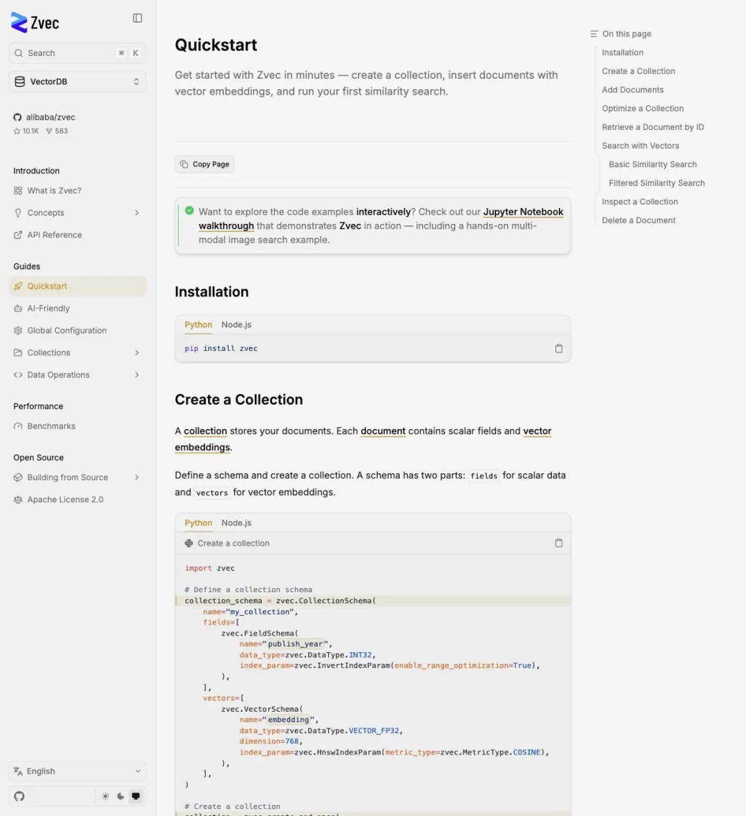Click the AI-Friendly robot icon
Image resolution: width=746 pixels, height=816 pixels.
click(18, 309)
